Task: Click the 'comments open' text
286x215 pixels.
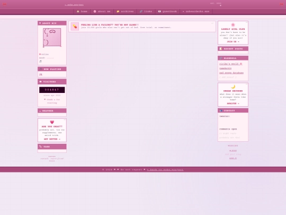Action: pos(228,129)
